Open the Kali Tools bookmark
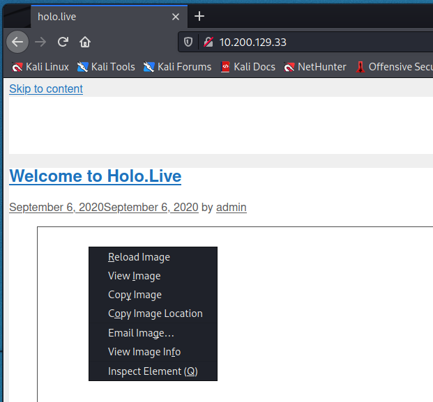 click(x=106, y=67)
